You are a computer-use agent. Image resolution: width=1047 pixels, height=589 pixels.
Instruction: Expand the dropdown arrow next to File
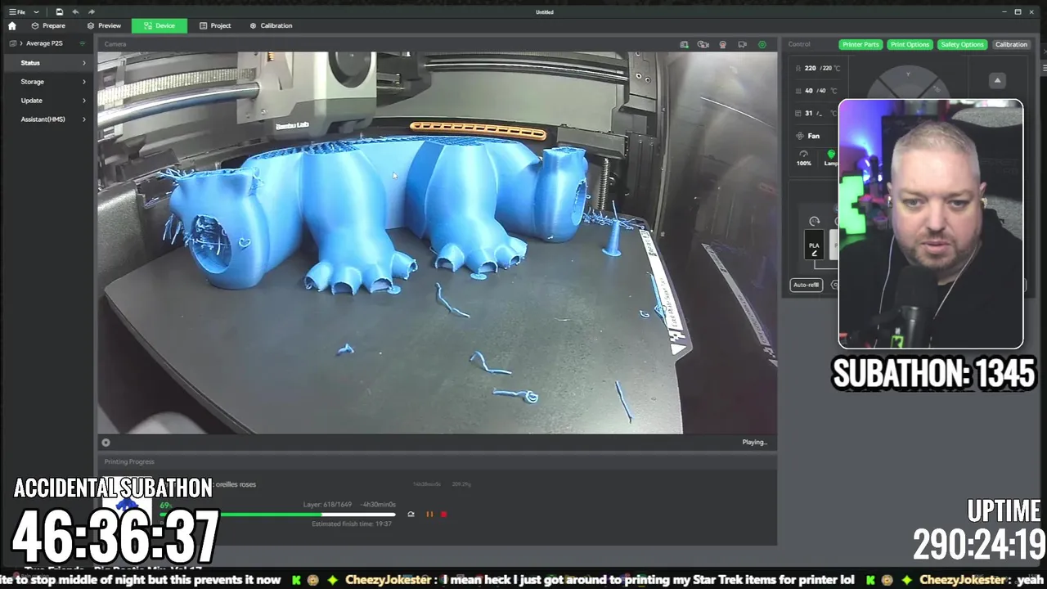36,12
